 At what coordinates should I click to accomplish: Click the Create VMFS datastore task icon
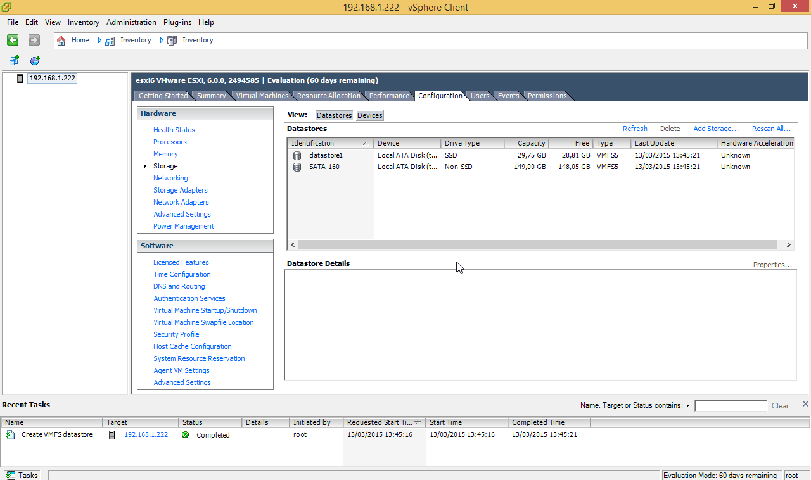click(x=10, y=435)
